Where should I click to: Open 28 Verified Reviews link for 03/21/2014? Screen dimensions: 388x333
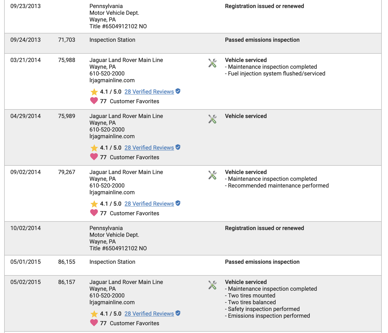pyautogui.click(x=149, y=92)
